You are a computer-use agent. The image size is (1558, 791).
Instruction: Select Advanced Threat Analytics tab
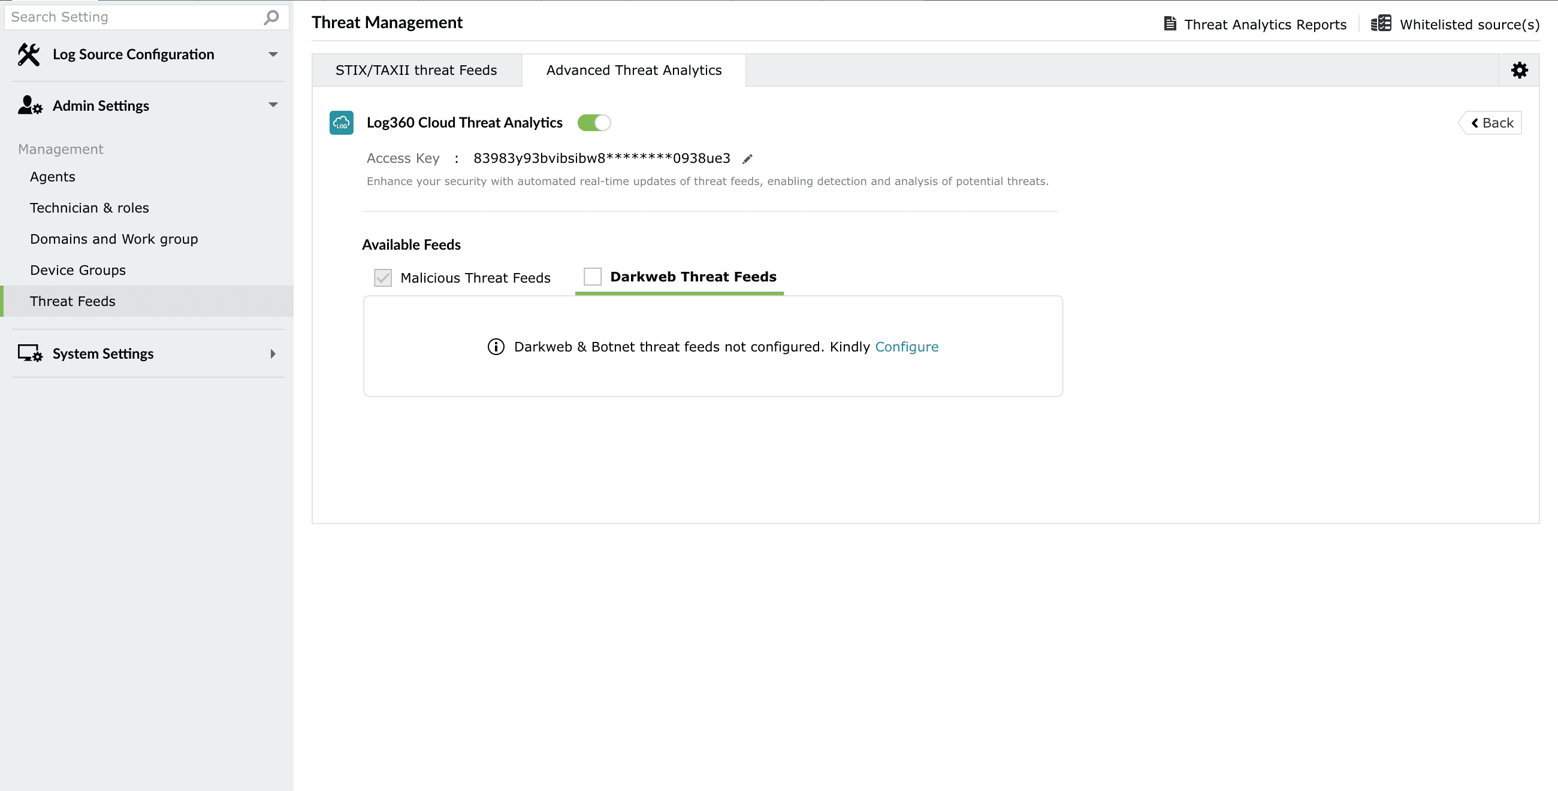point(633,70)
